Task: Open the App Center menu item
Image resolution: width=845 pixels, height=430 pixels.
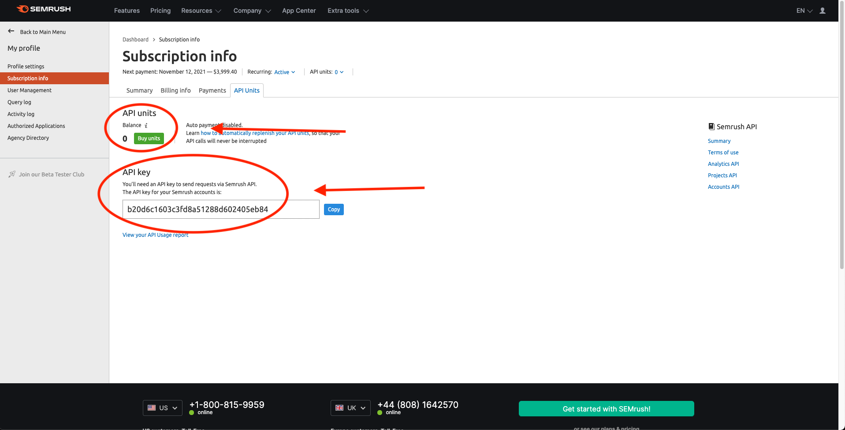Action: [299, 10]
